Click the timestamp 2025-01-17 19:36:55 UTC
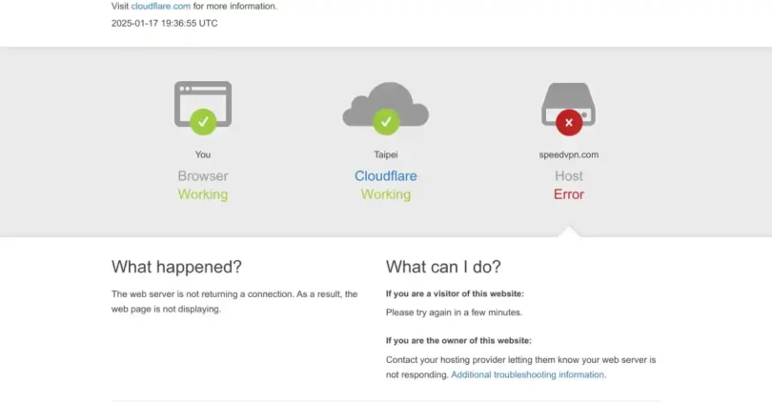Viewport: 772px width, 404px height. (x=165, y=23)
